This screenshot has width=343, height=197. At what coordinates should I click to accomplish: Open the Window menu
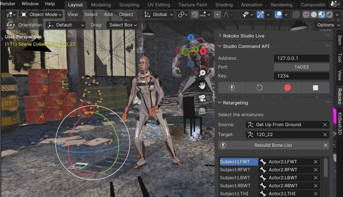30,4
